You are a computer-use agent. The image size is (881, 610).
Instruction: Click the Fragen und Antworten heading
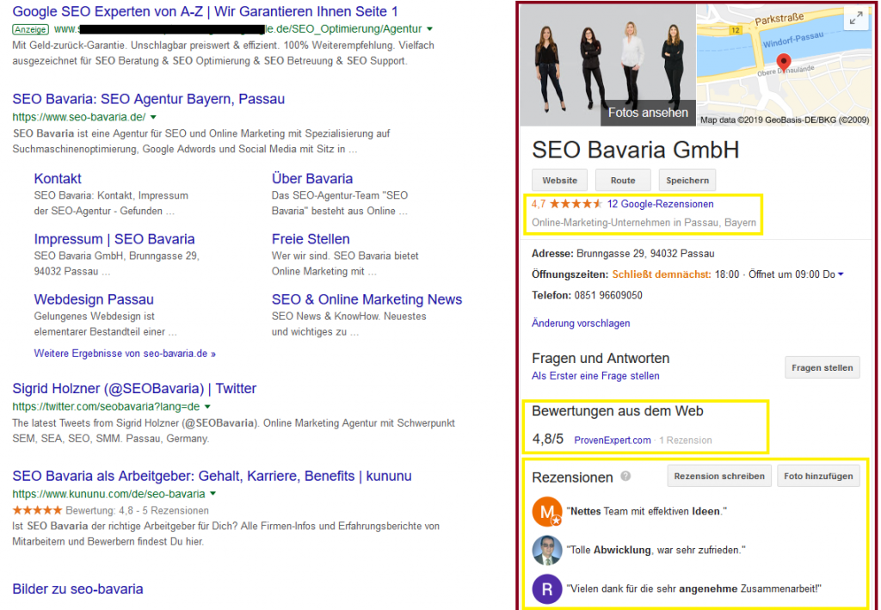(601, 358)
